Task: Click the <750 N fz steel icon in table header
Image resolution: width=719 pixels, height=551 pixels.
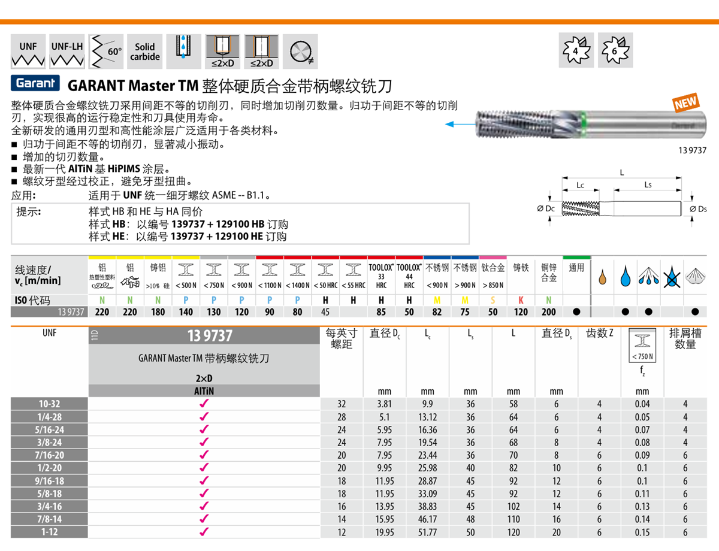Action: point(642,347)
